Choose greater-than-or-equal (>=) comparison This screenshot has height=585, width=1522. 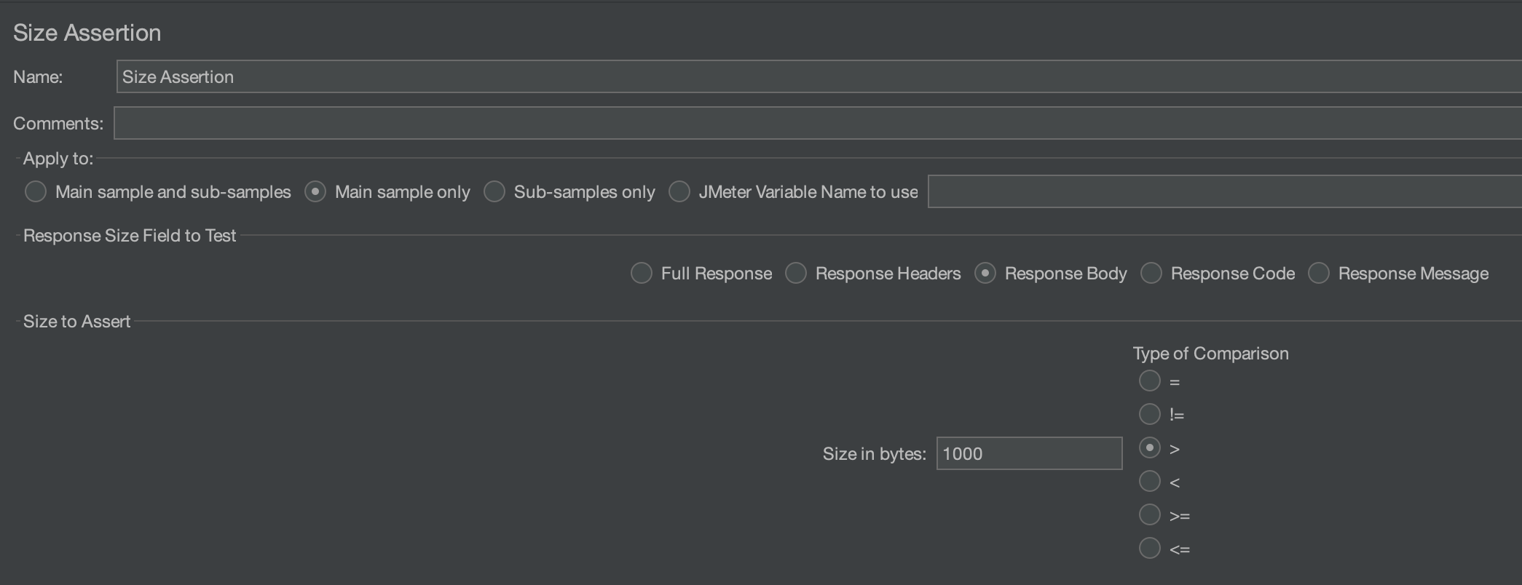click(1150, 515)
